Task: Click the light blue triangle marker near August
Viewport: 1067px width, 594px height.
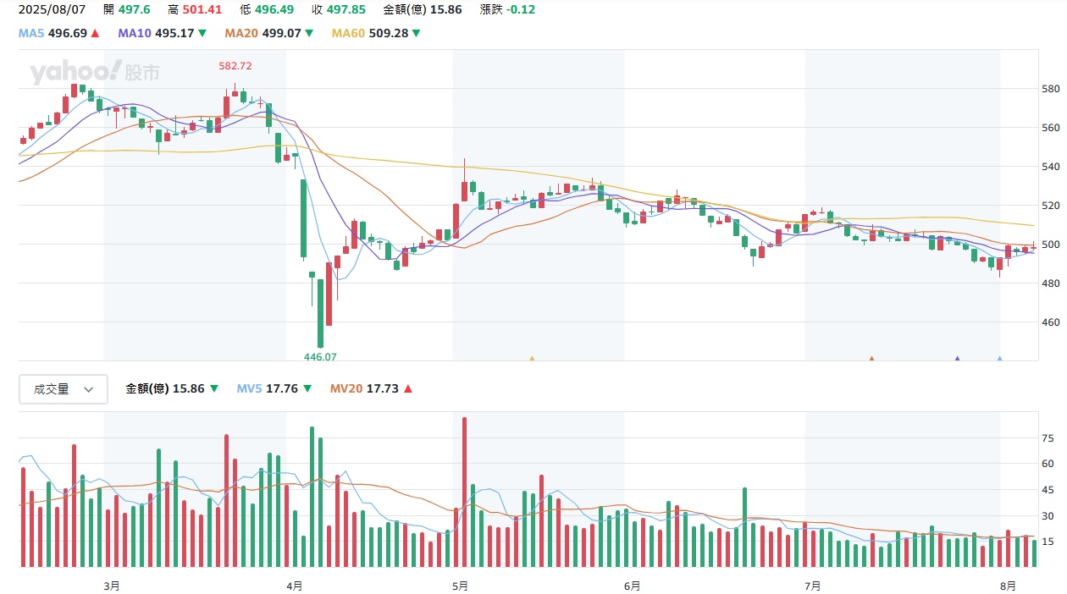Action: [x=1000, y=359]
